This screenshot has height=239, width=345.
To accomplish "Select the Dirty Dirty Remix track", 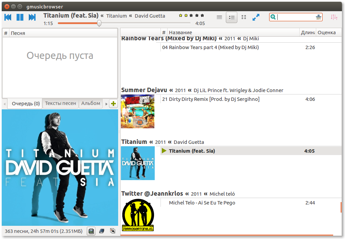I will [x=251, y=99].
